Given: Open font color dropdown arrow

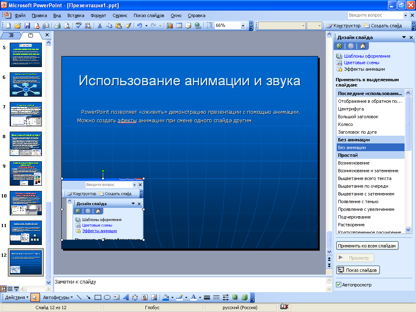Looking at the screenshot, I should 200,297.
